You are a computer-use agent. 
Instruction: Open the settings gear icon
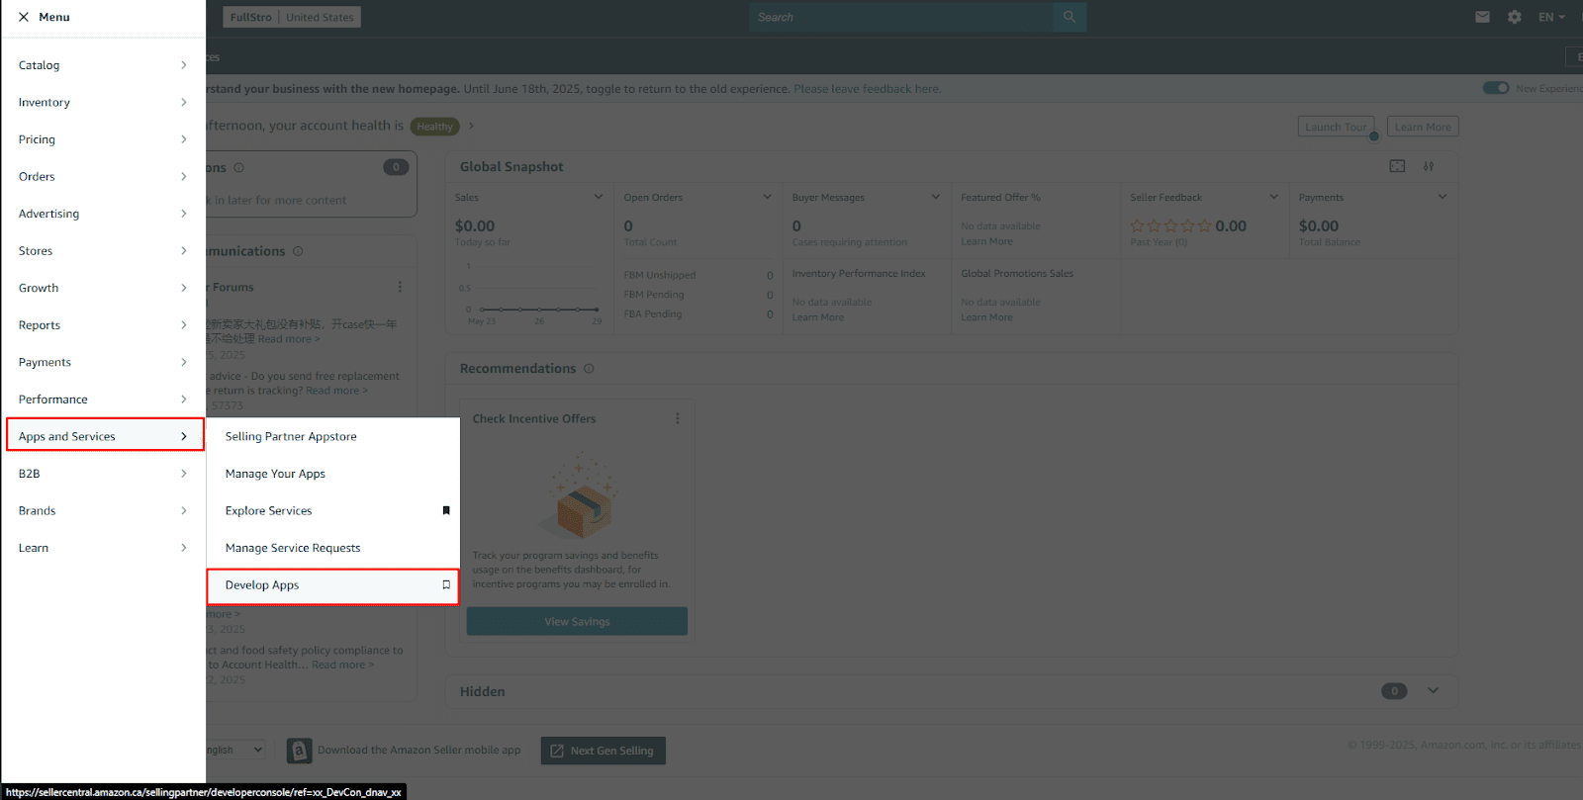[x=1515, y=17]
